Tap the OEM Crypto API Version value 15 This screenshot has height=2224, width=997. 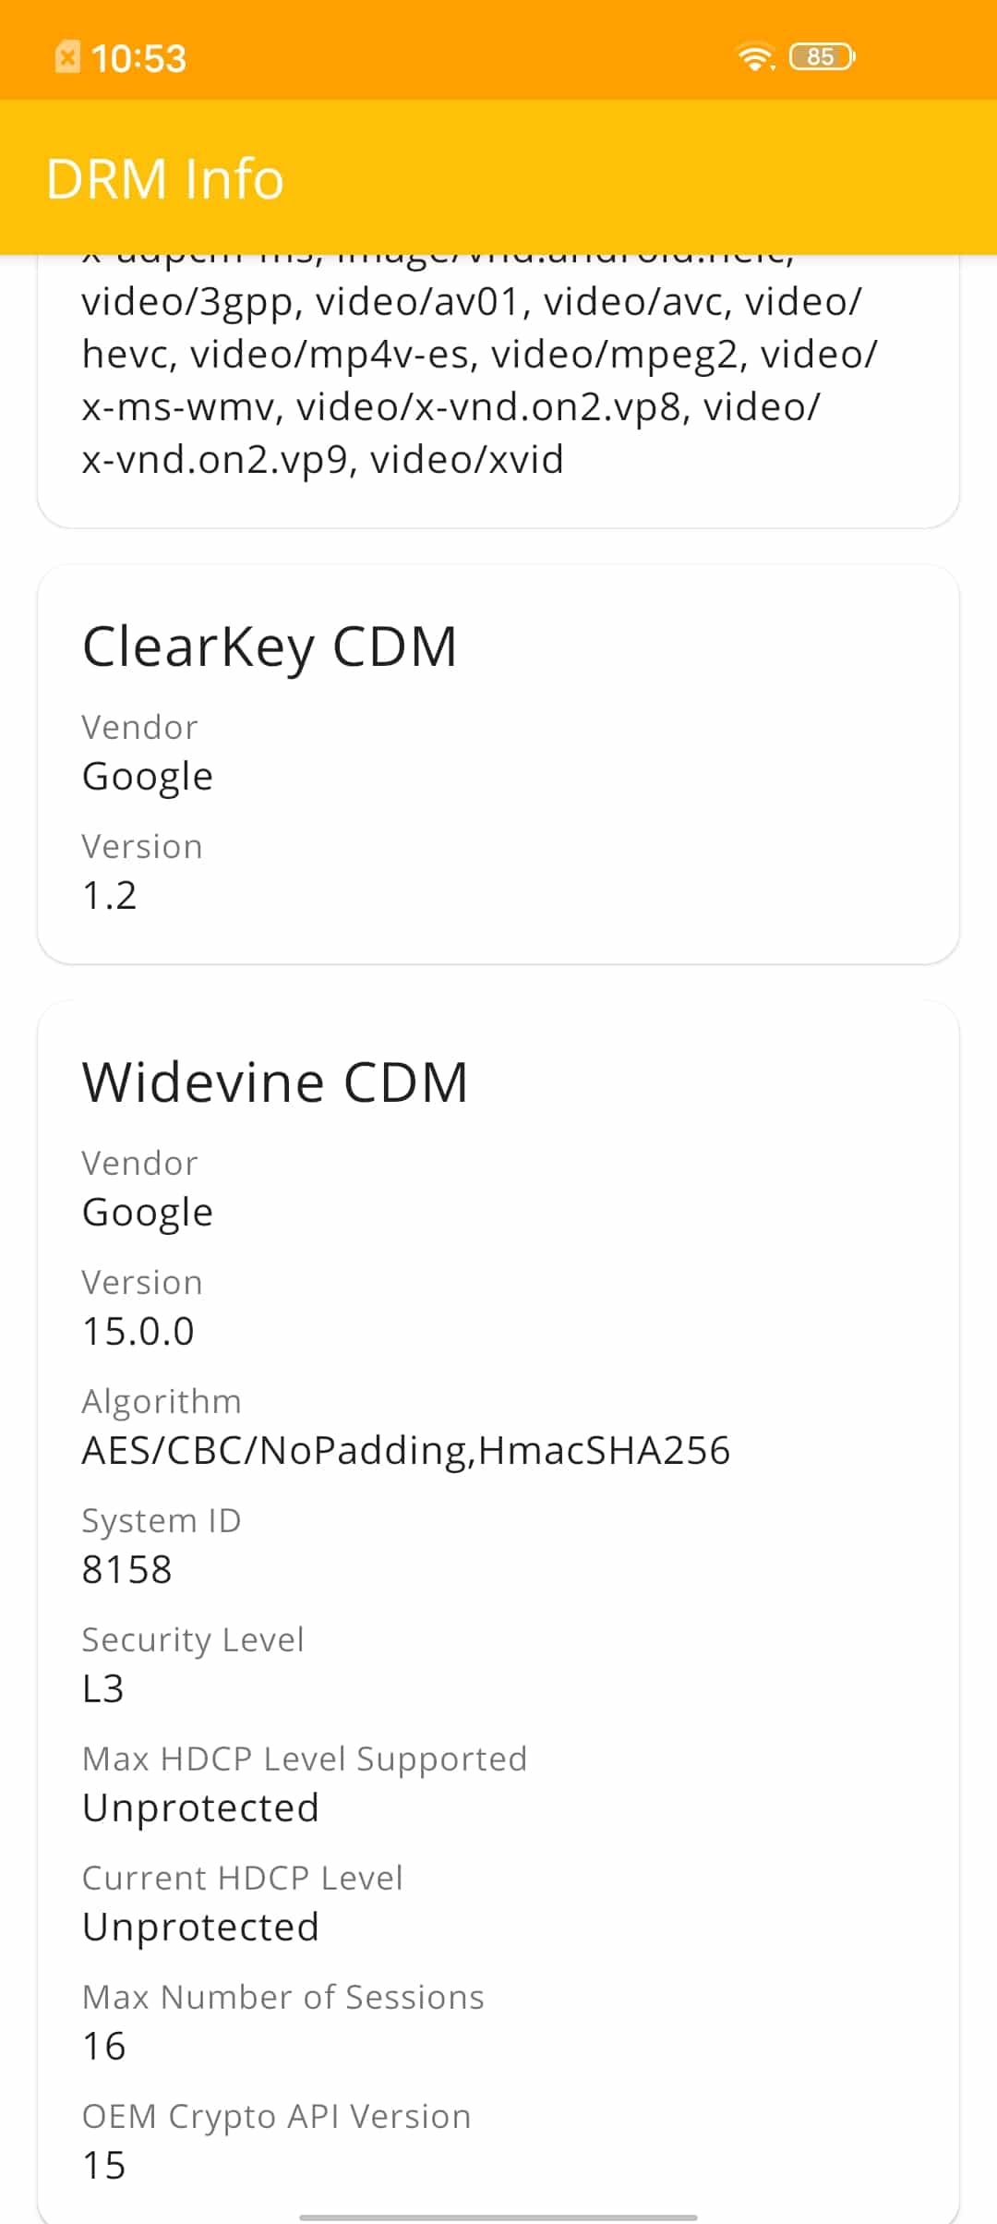[104, 2165]
